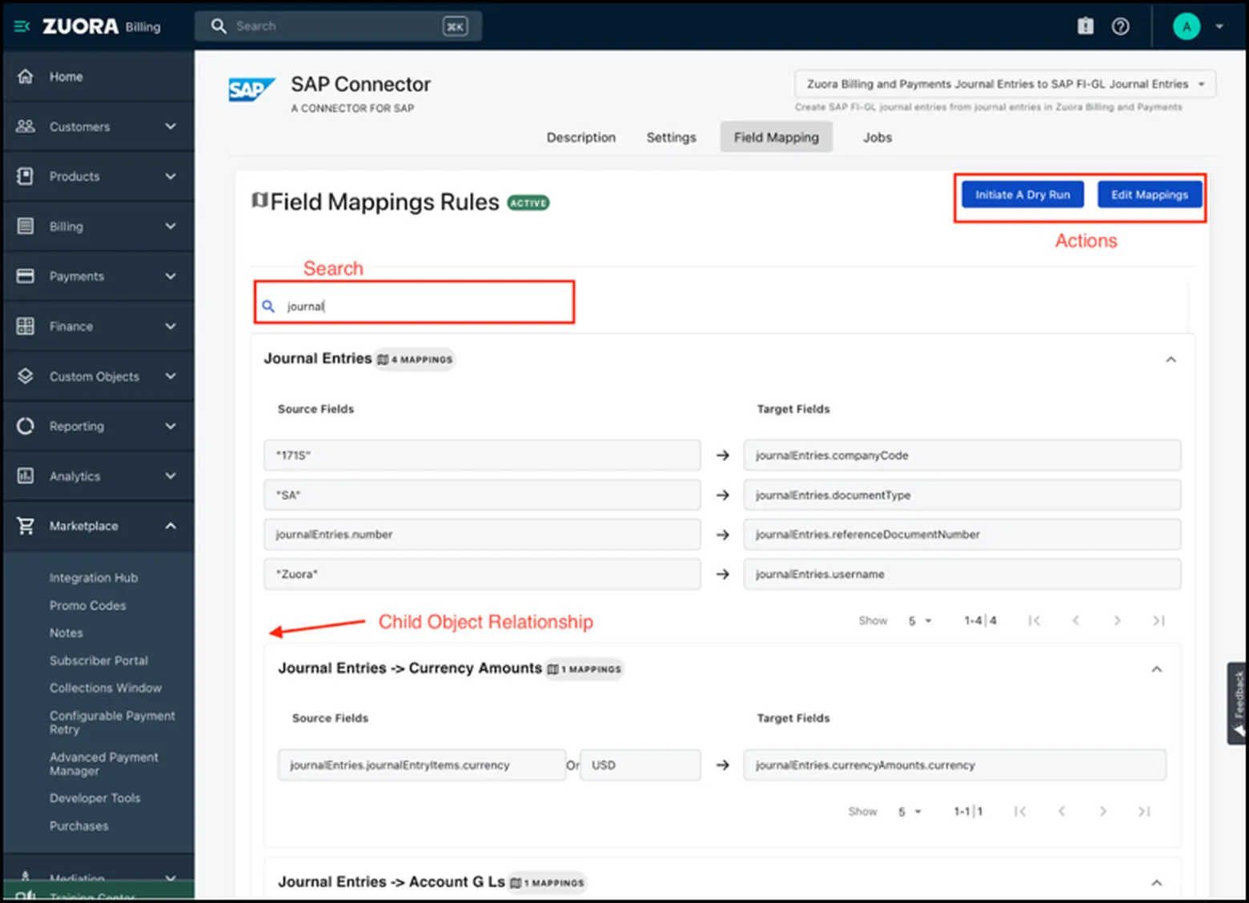This screenshot has height=903, width=1249.
Task: Open the Show rows dropdown for Currency Amounts
Action: (x=910, y=812)
